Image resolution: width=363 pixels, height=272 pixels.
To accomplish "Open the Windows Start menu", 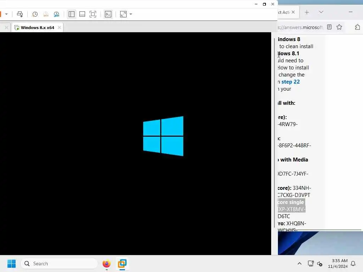I will pos(11,263).
